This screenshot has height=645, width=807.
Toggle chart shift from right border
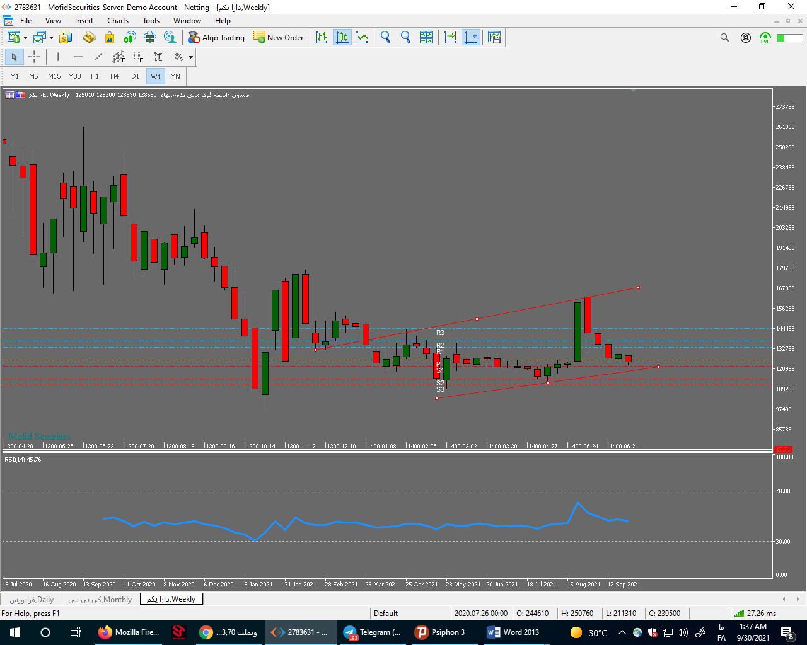point(470,38)
